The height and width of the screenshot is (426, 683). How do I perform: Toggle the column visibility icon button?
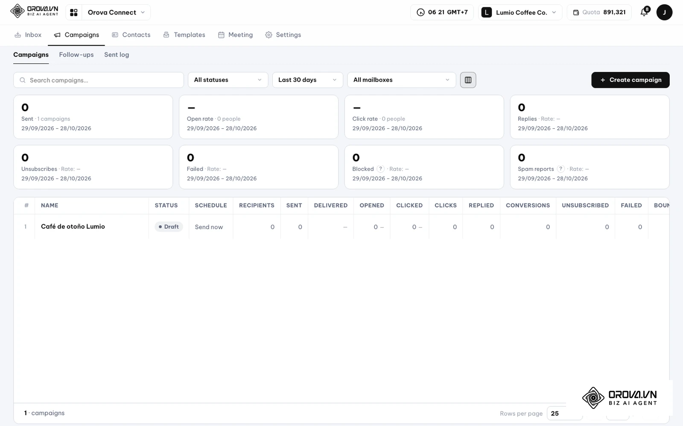click(468, 80)
